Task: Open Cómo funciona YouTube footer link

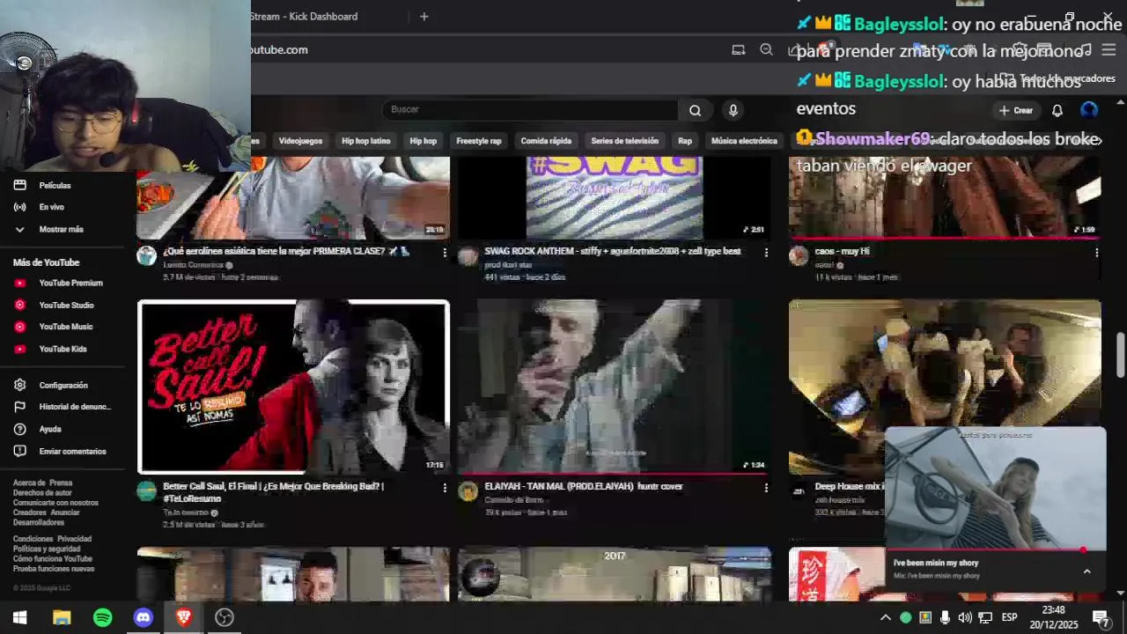Action: point(52,558)
